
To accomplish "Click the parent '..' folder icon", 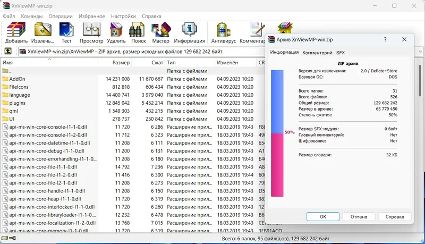I will point(5,71).
